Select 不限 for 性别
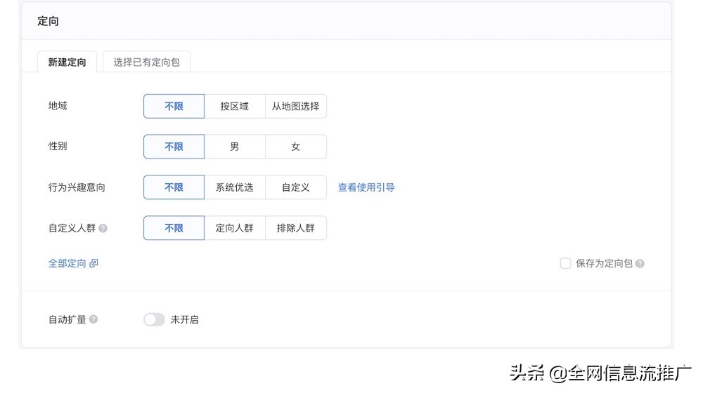 click(x=174, y=147)
